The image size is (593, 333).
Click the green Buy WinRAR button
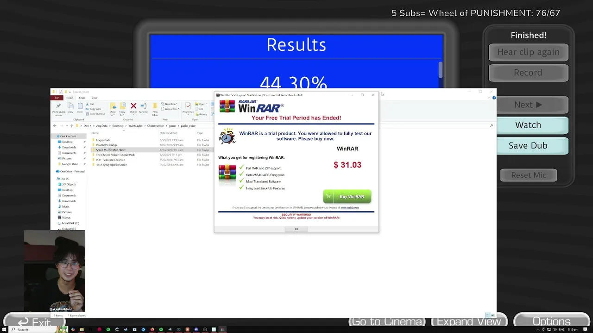[347, 197]
